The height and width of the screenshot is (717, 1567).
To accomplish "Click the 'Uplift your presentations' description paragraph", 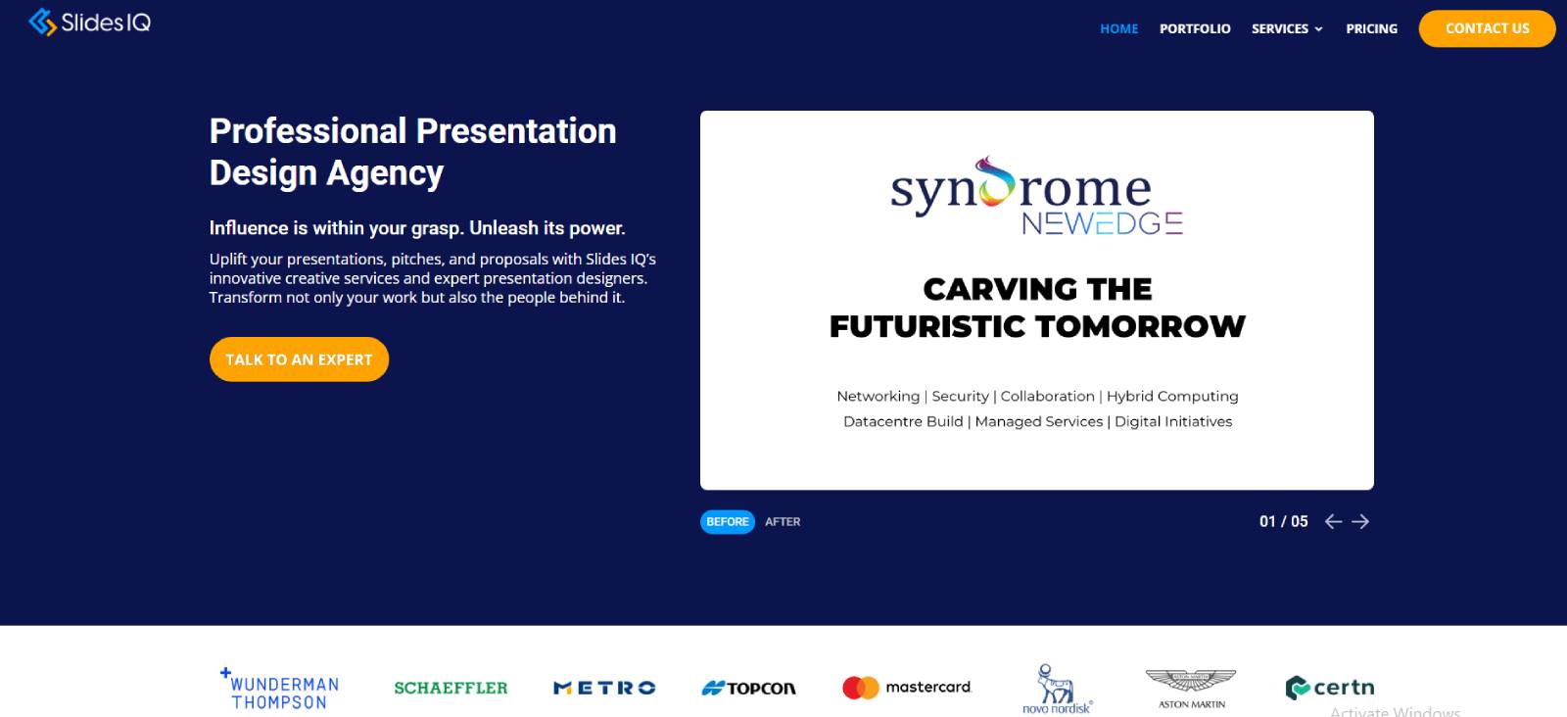I will click(432, 278).
